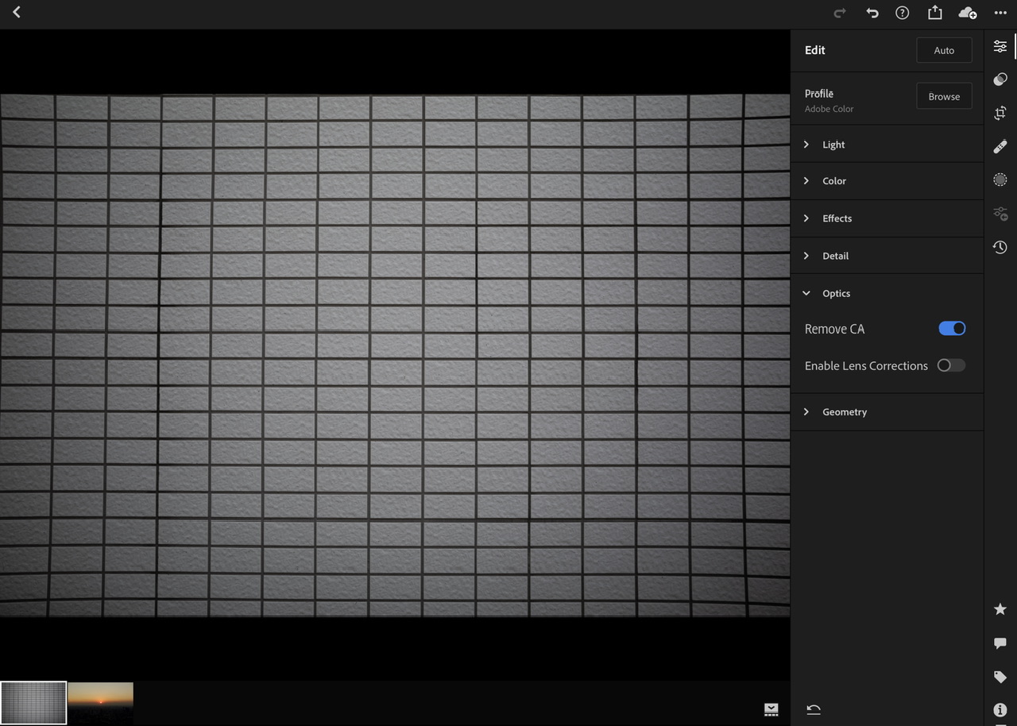The image size is (1017, 726).
Task: Open the Masking circle tool
Action: (1000, 180)
